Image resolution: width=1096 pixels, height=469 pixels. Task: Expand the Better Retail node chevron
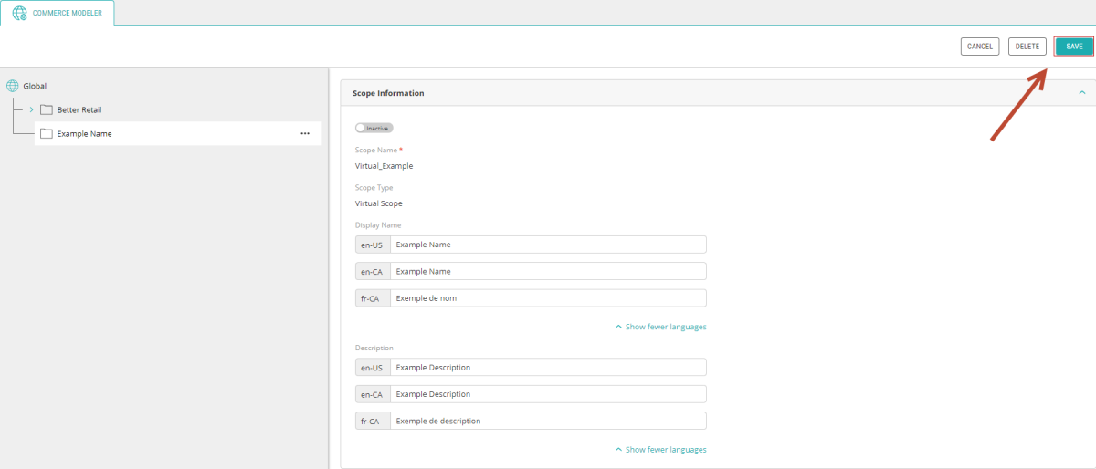tap(31, 109)
